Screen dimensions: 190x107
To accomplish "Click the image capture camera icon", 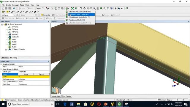I will coord(14,8).
